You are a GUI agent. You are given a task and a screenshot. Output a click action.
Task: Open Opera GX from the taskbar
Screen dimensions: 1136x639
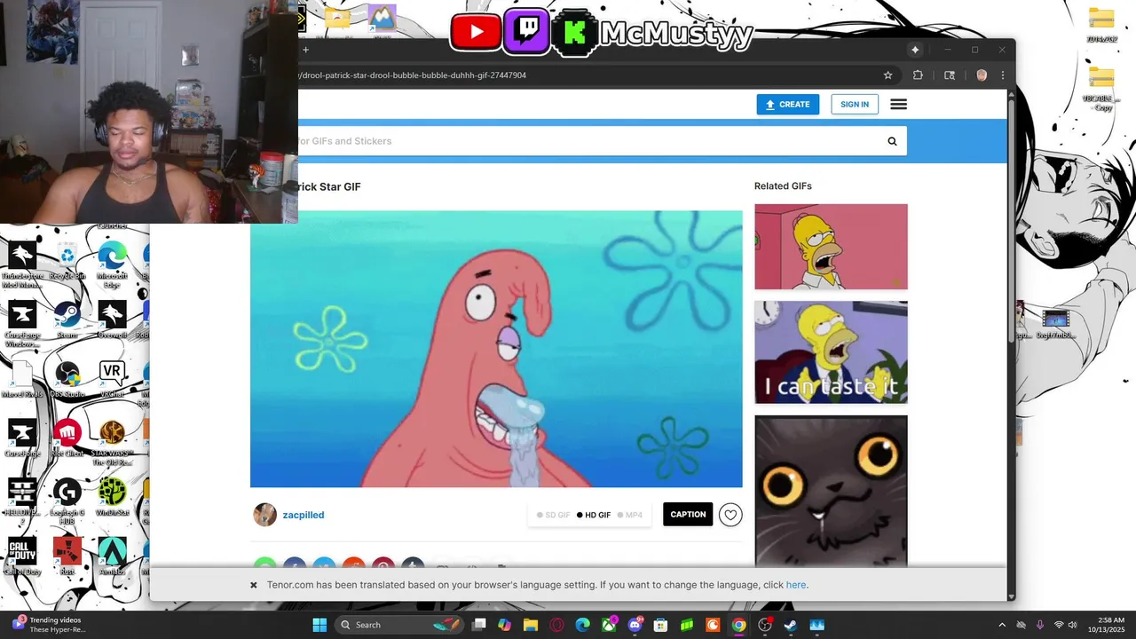point(557,625)
